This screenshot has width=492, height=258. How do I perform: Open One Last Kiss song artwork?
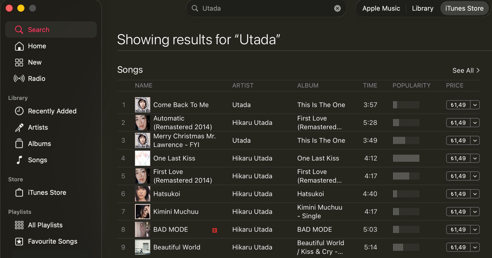(143, 158)
